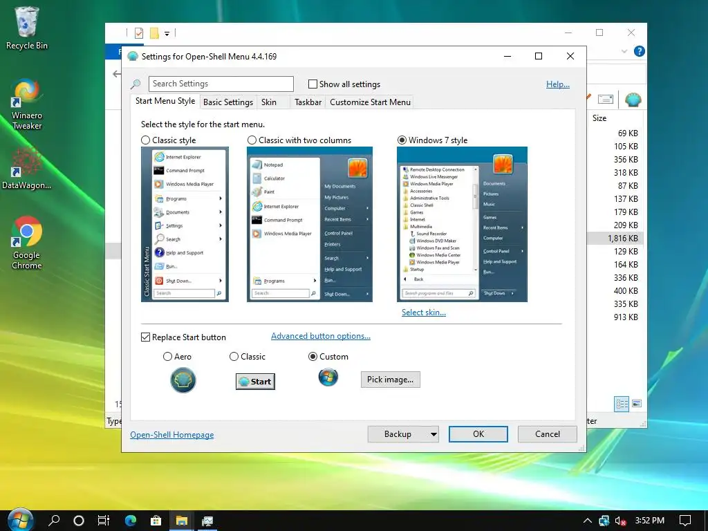Click the Classic Start button preview
Viewport: 708px width, 531px height.
coord(255,382)
